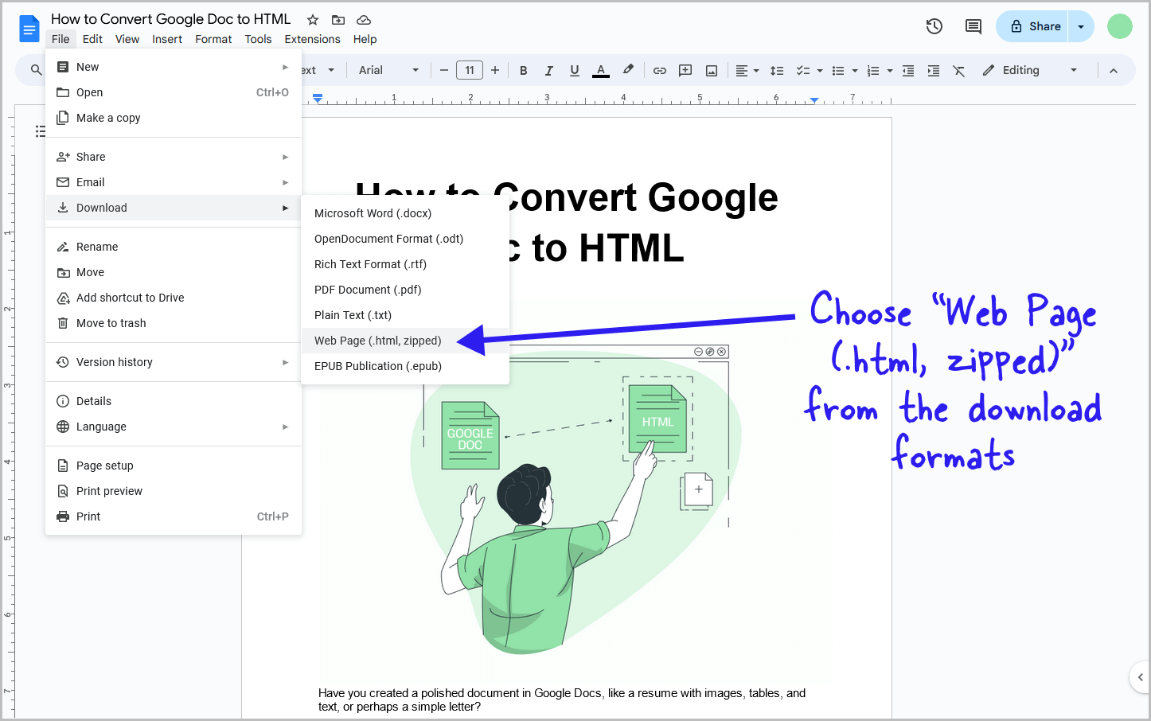Choose Move to trash
1151x721 pixels.
click(174, 323)
